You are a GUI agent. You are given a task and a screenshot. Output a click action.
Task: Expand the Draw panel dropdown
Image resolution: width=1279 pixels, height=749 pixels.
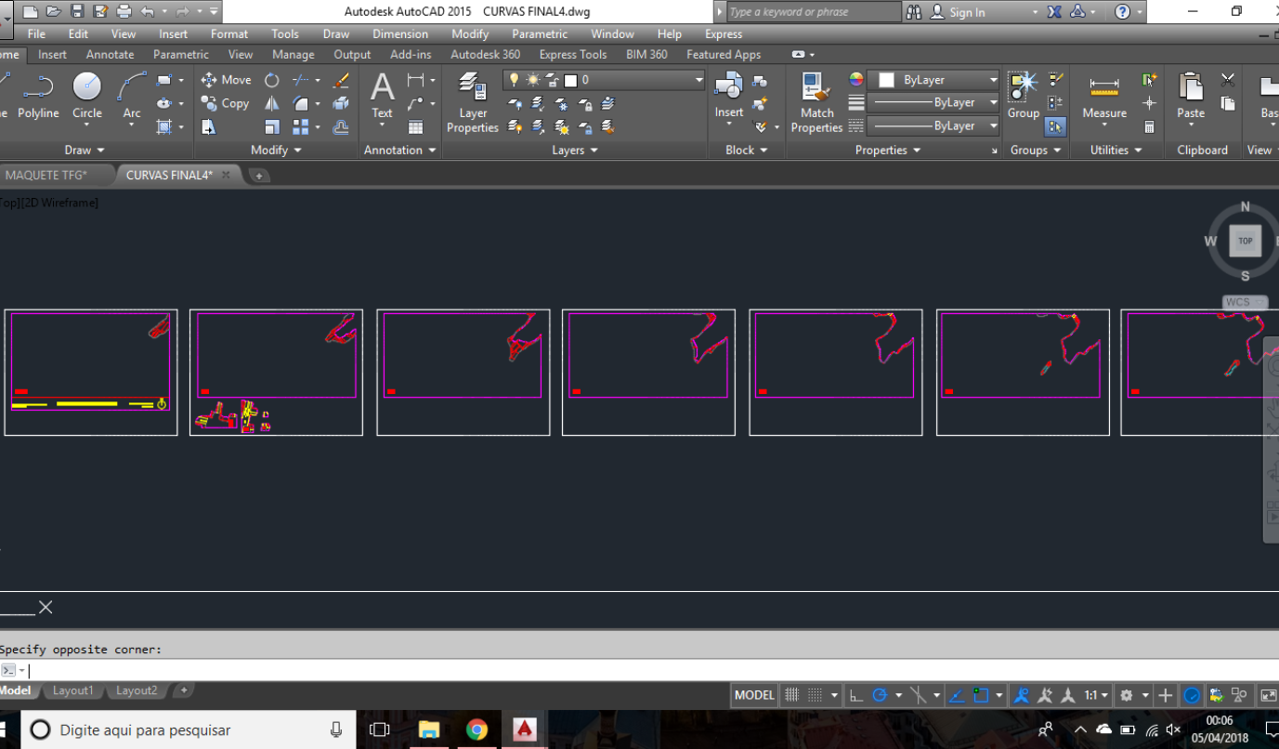coord(85,150)
